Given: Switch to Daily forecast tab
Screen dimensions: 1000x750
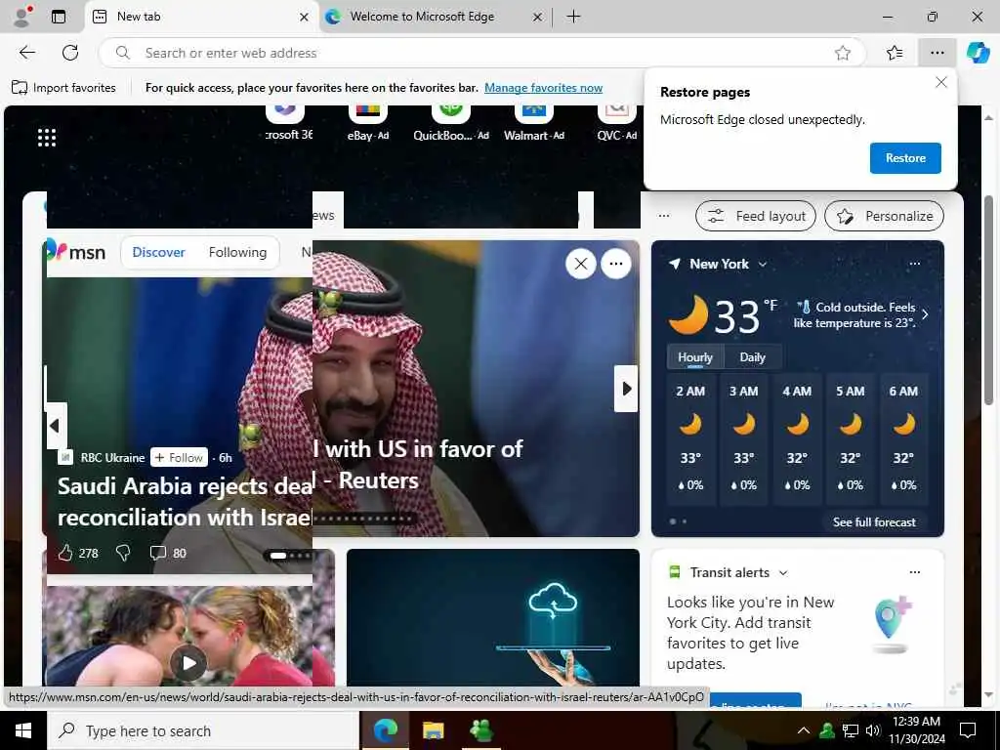Looking at the screenshot, I should click(752, 357).
